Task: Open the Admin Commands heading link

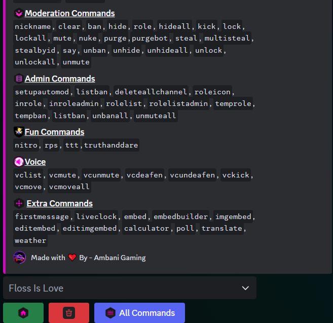Action: point(60,79)
